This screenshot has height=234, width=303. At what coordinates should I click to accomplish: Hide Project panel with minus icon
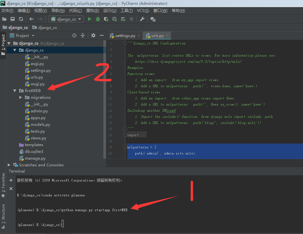(x=102, y=35)
